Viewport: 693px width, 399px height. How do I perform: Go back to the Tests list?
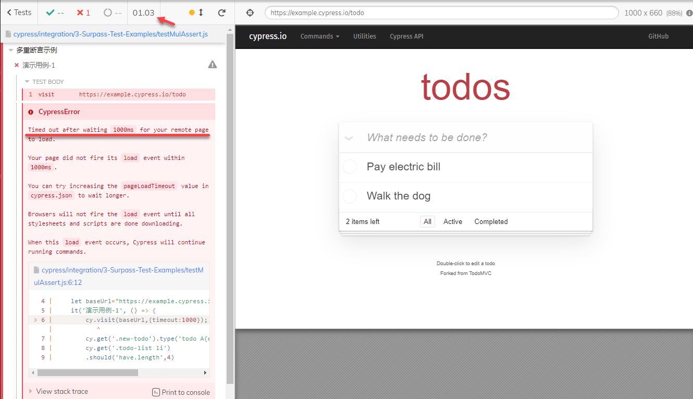click(19, 13)
